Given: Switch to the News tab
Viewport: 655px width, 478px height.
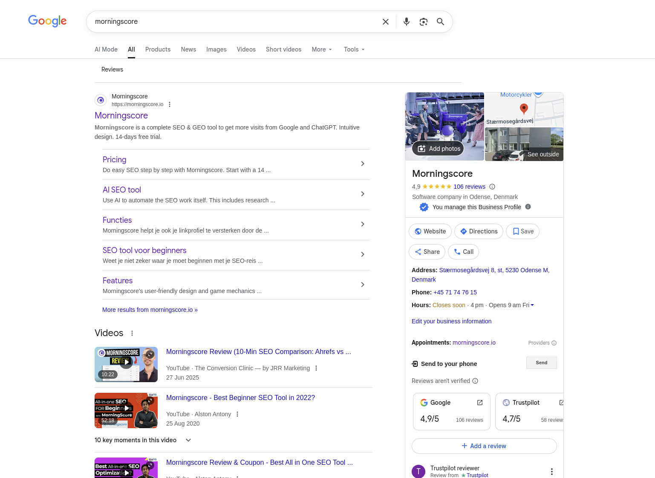Looking at the screenshot, I should pos(188,49).
